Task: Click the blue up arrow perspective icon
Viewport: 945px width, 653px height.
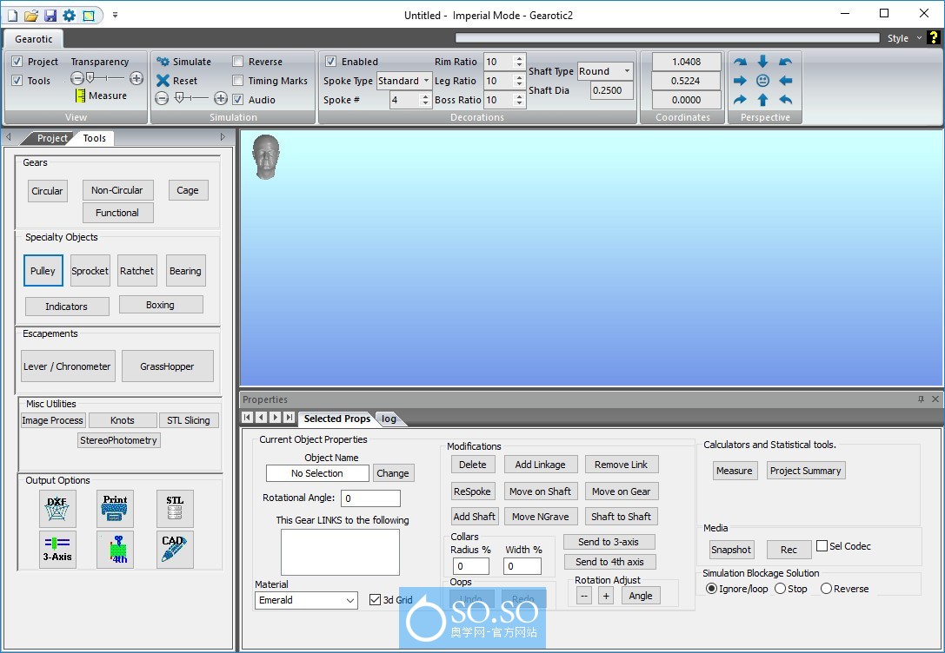Action: click(x=762, y=100)
